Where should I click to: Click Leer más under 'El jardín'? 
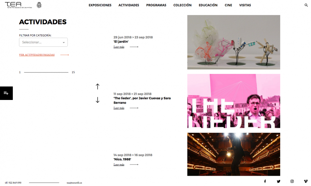point(119,47)
